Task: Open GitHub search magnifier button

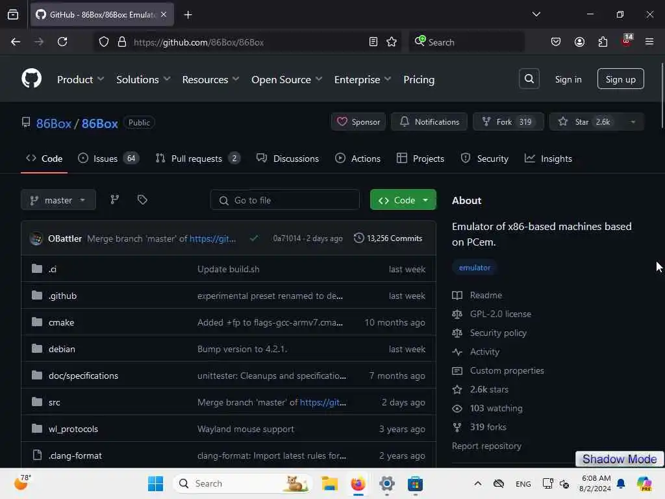Action: [x=529, y=79]
